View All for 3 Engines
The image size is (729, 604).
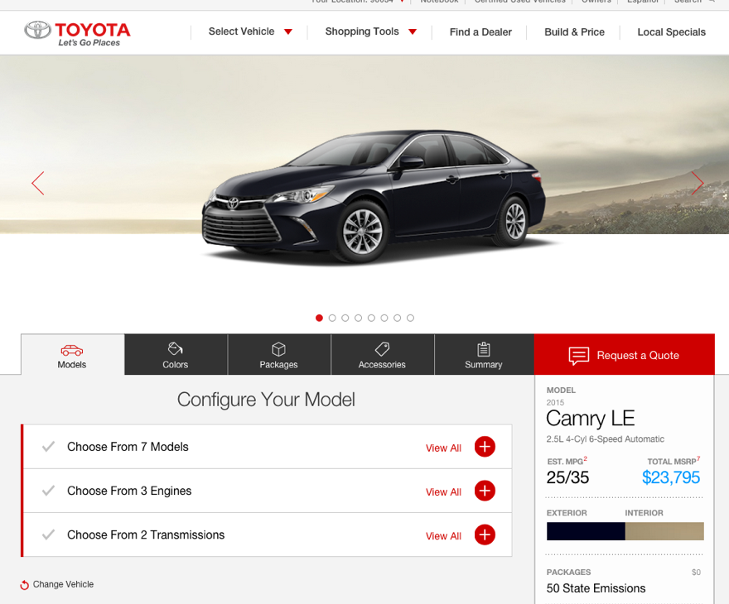[x=443, y=492]
